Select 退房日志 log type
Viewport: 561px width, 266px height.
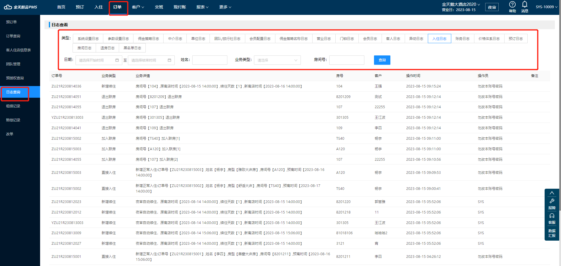pos(107,48)
